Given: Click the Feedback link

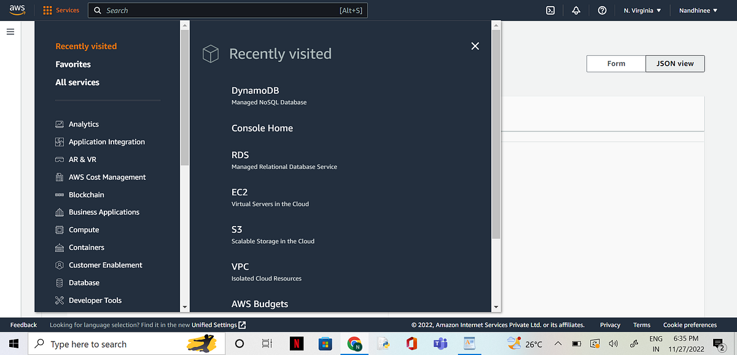Looking at the screenshot, I should point(23,324).
